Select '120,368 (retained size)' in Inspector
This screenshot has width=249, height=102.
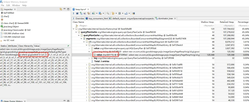[x=14, y=37]
